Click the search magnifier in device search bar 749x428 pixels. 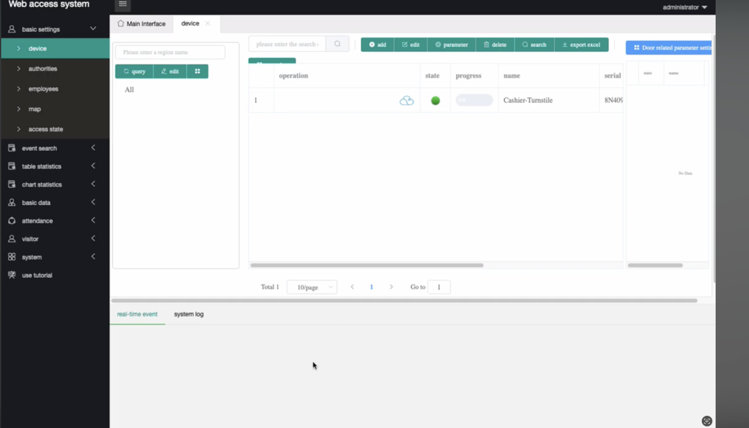338,43
